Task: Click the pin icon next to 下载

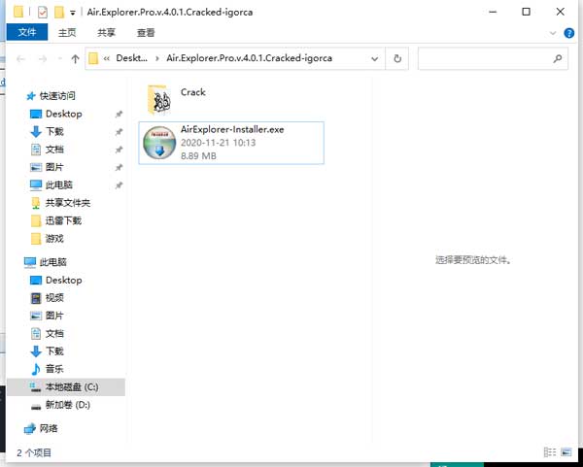Action: pyautogui.click(x=119, y=132)
